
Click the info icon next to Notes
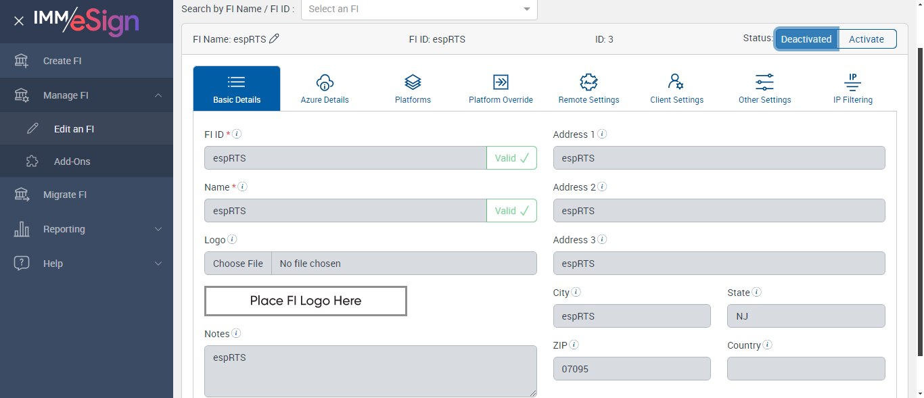point(236,333)
